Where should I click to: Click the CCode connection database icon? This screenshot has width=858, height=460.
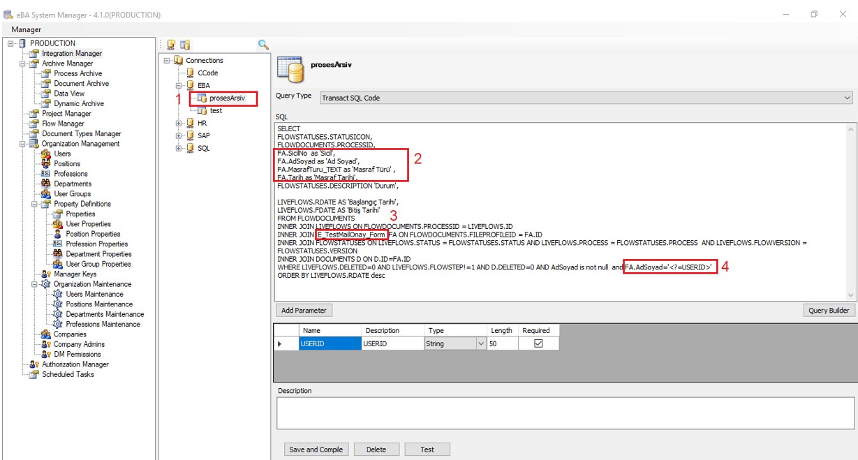(190, 73)
